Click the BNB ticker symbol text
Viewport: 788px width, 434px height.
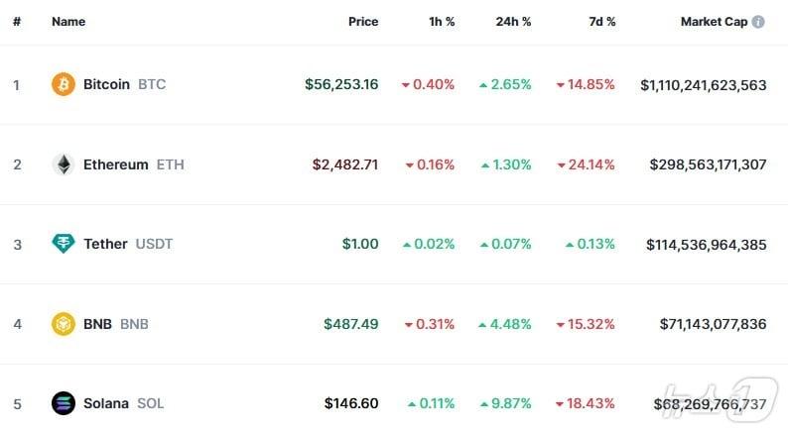click(134, 324)
